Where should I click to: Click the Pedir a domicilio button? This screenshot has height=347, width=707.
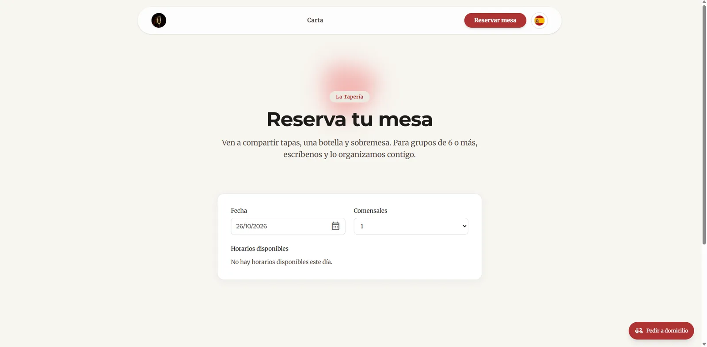click(661, 331)
